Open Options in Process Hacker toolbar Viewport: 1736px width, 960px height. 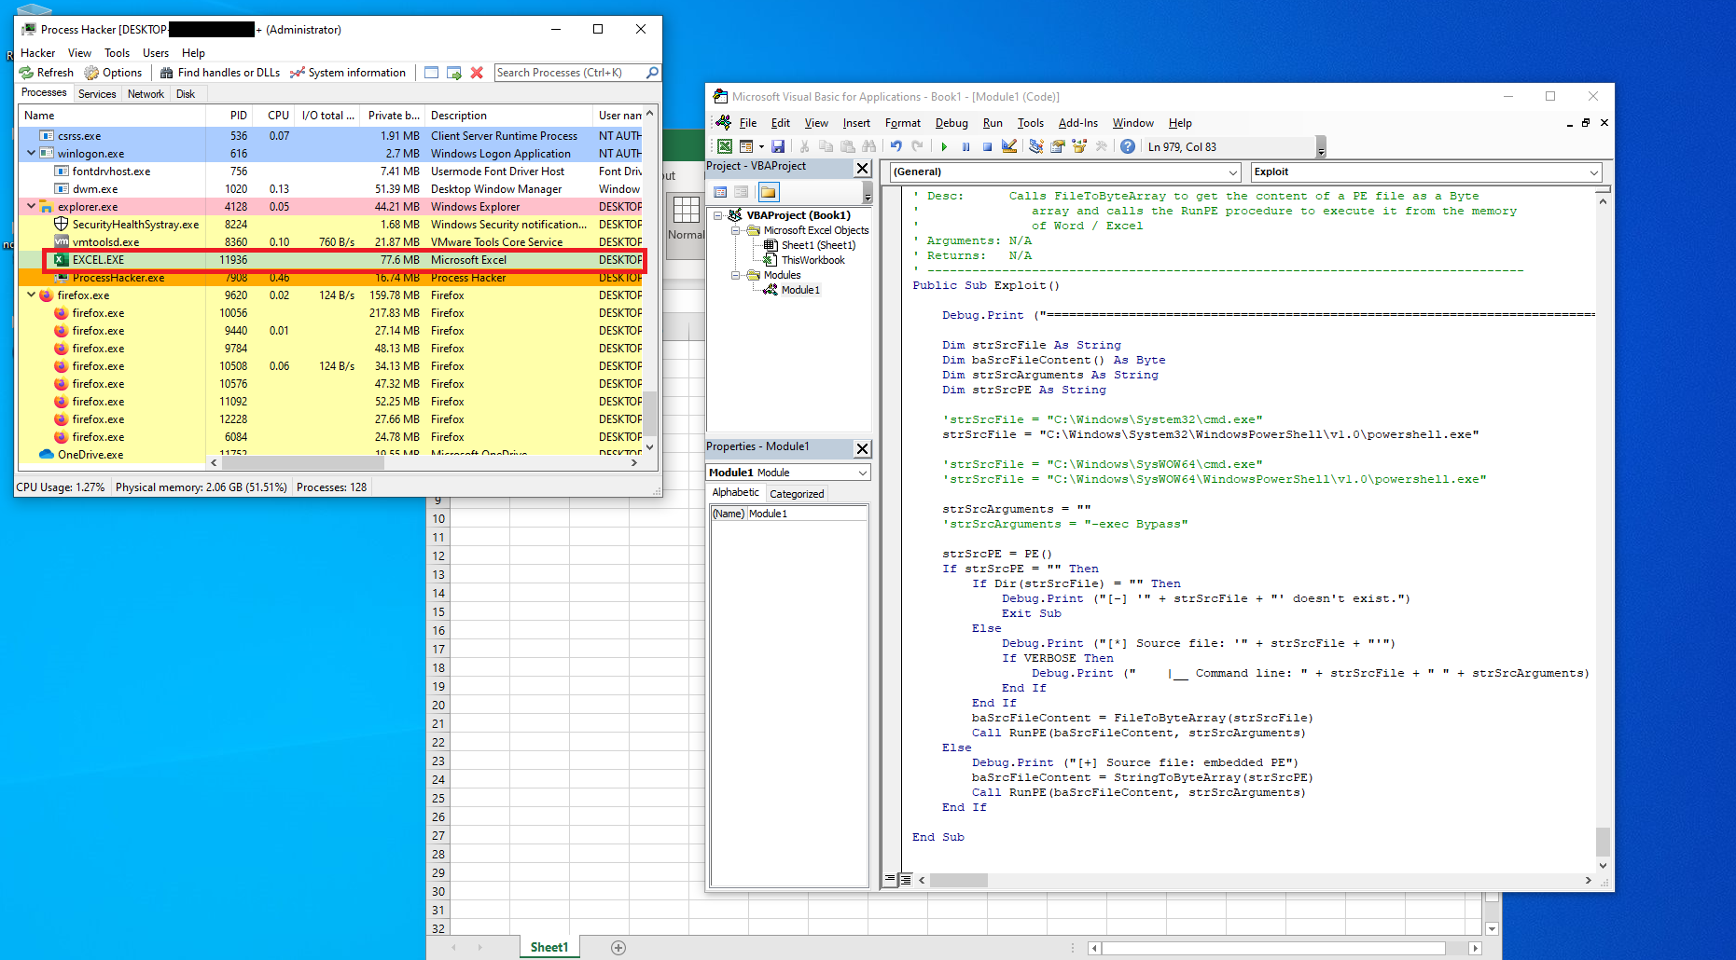point(113,73)
